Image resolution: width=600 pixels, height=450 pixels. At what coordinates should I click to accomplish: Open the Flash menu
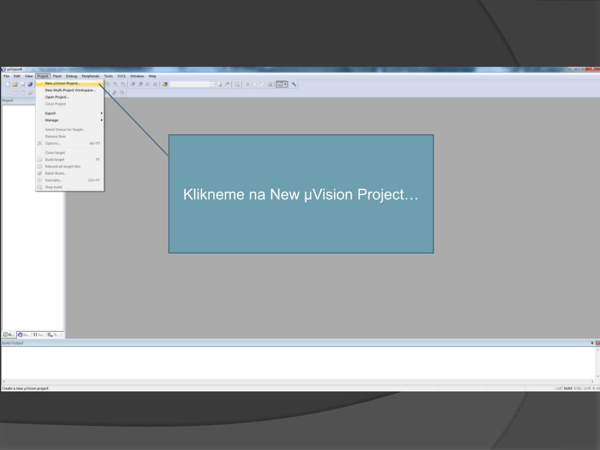tap(57, 76)
